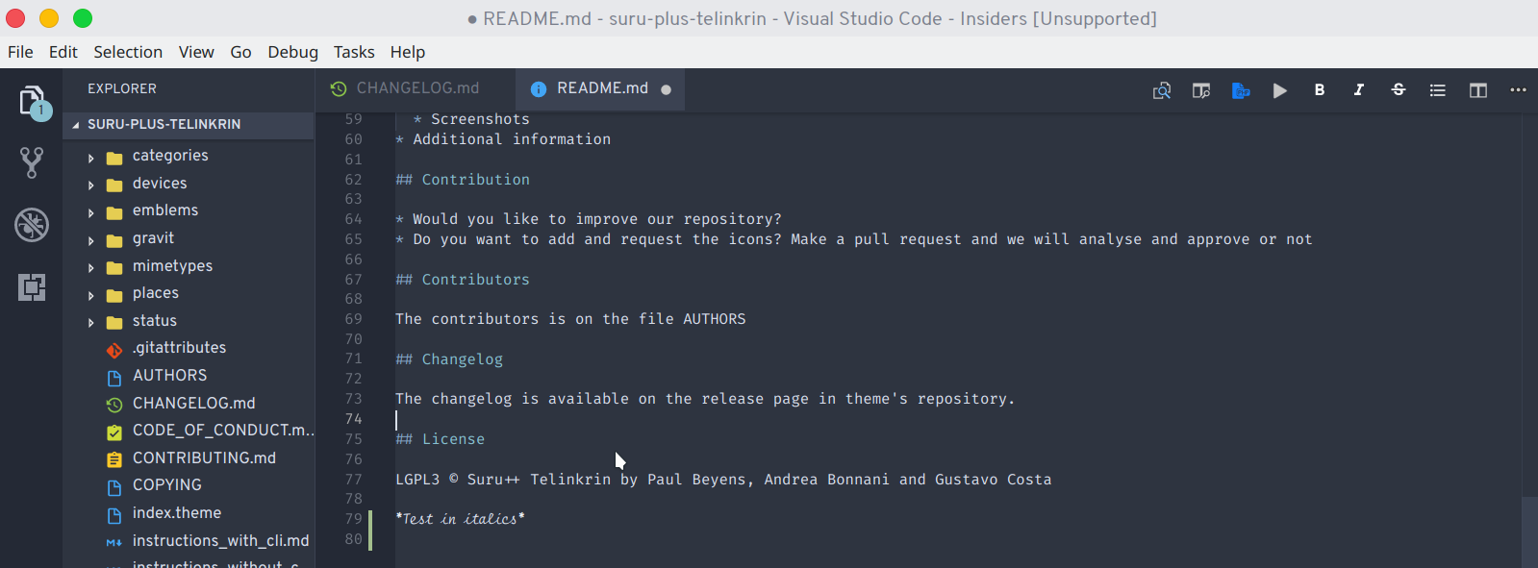Toggle bold formatting in toolbar
This screenshot has width=1538, height=568.
(x=1319, y=89)
